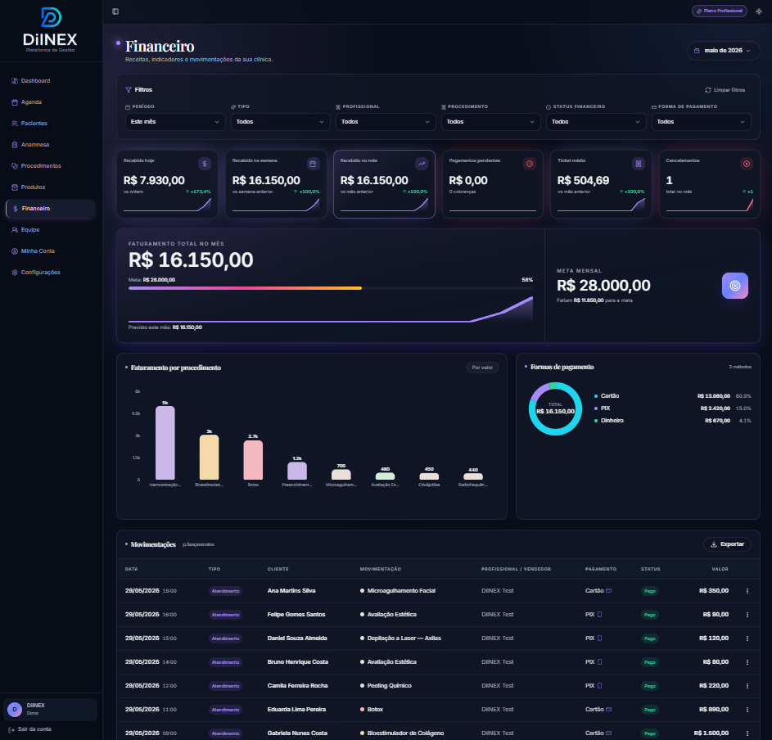772x740 pixels.
Task: Click Atendimento tag for Felipe Gomes Santos
Action: pyautogui.click(x=225, y=615)
